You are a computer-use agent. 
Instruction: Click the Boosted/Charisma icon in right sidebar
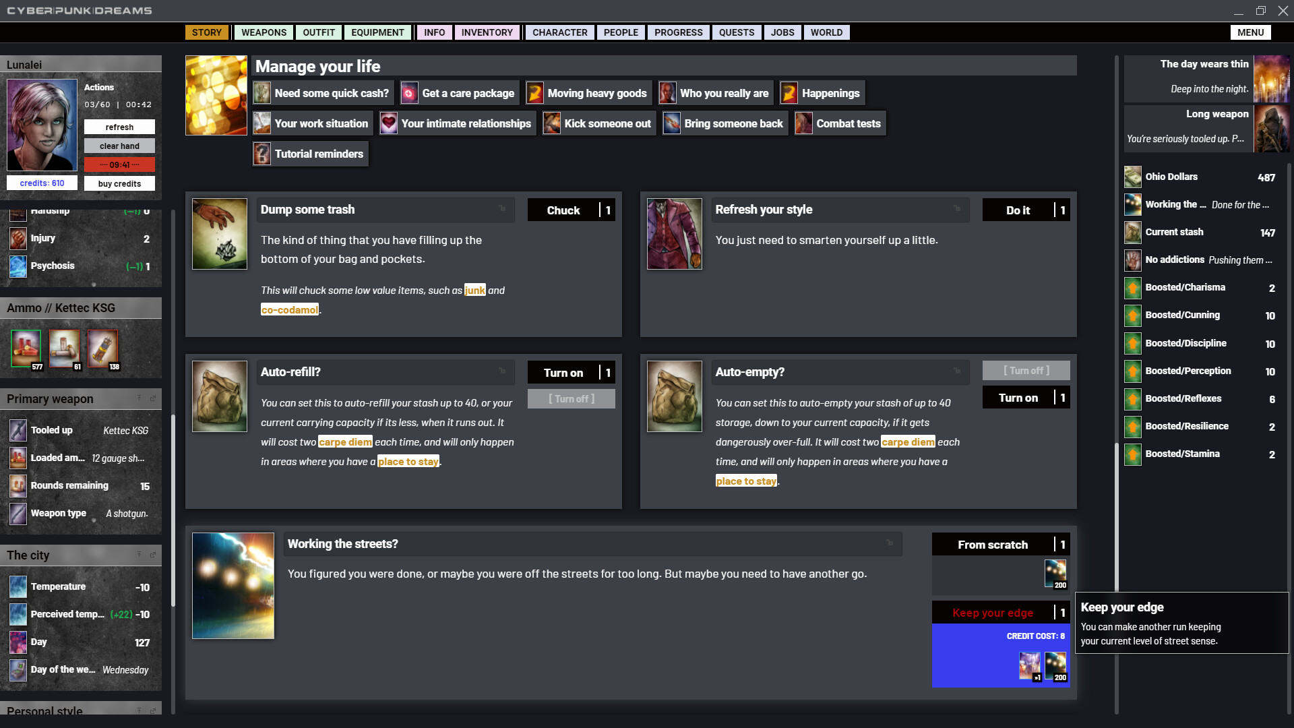point(1132,288)
